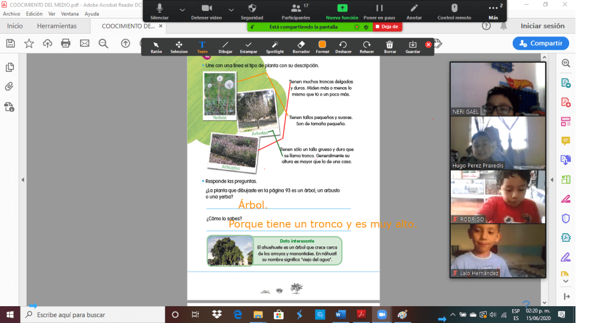Image resolution: width=594 pixels, height=323 pixels.
Task: Delete annotations with the Borrar trash icon
Action: [x=390, y=46]
